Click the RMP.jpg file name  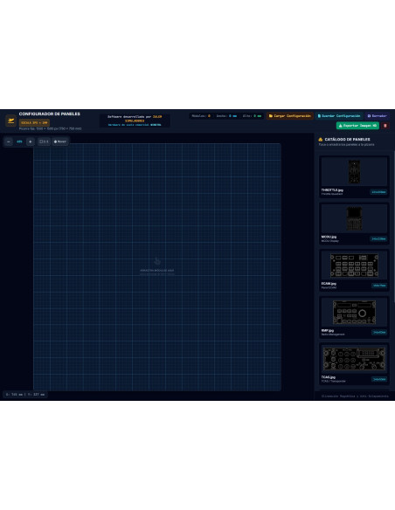click(x=328, y=330)
